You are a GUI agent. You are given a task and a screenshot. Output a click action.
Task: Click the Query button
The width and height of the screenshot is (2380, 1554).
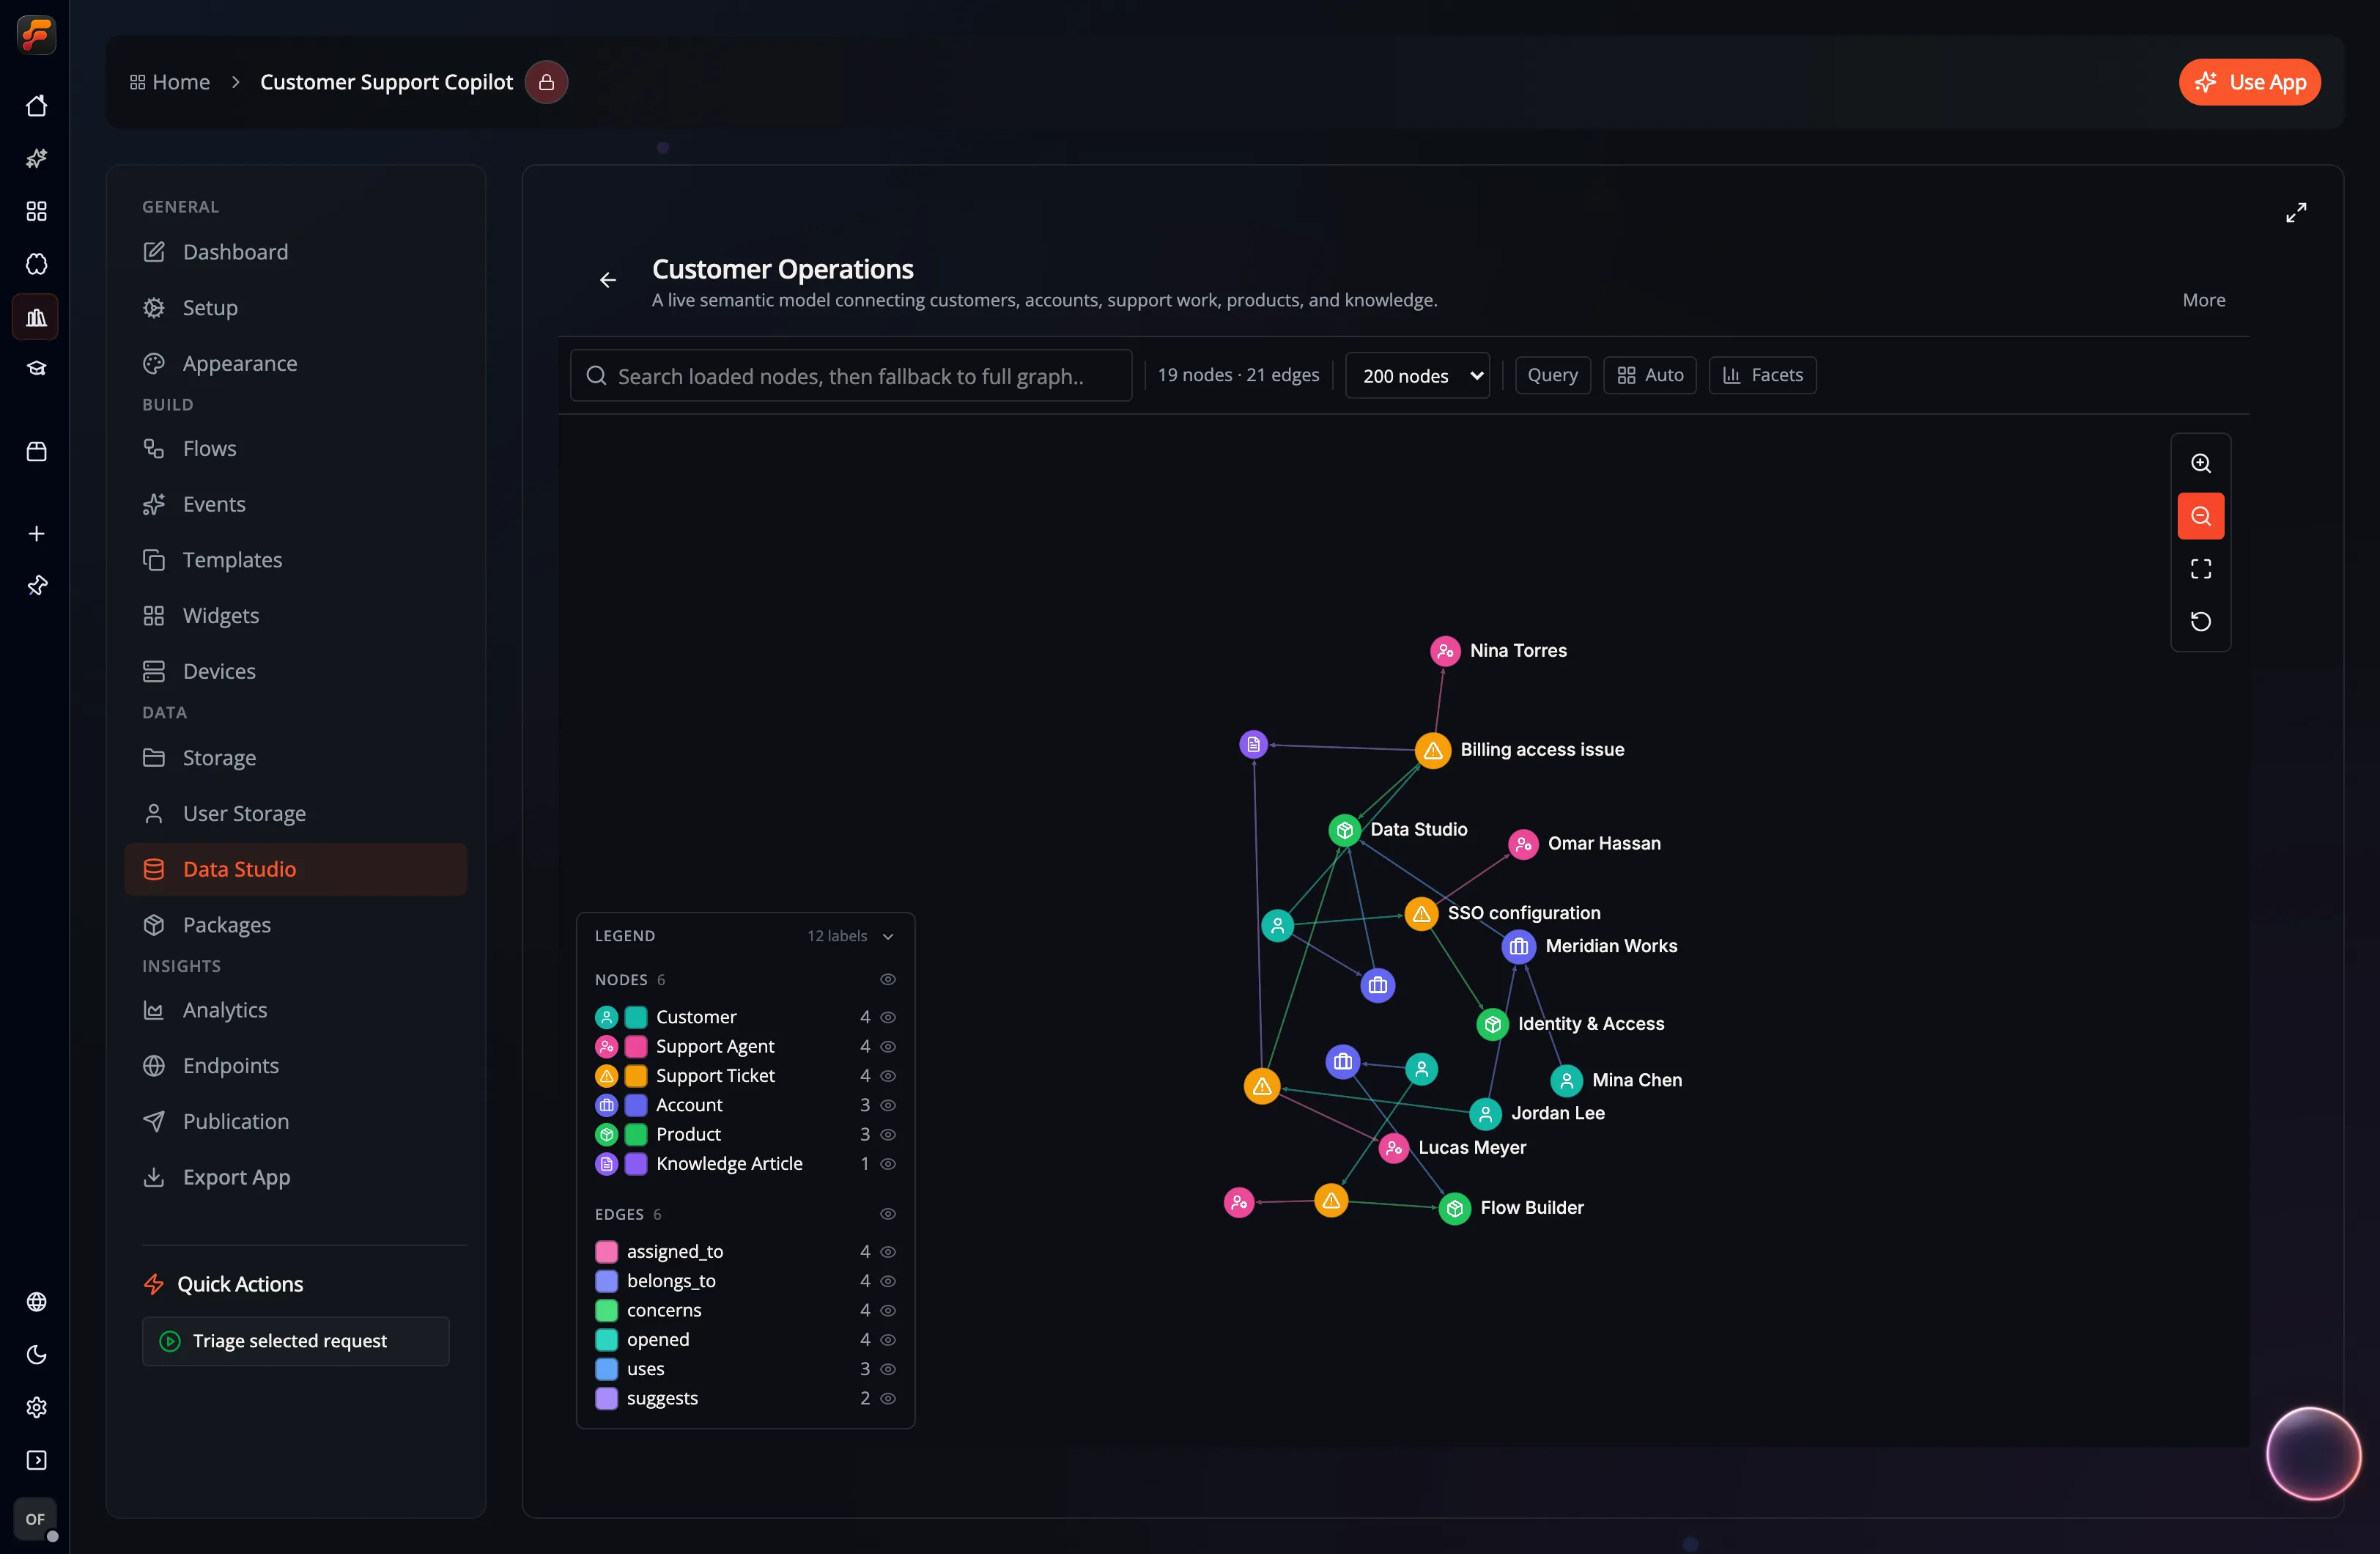pyautogui.click(x=1552, y=375)
